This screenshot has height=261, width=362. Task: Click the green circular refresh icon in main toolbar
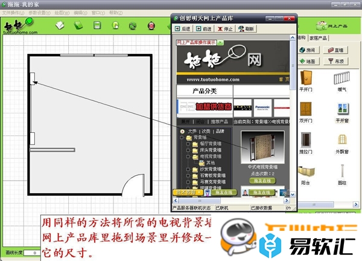133,25
